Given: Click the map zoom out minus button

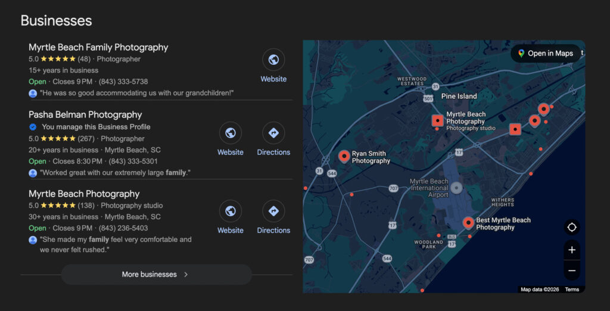Looking at the screenshot, I should [x=572, y=270].
